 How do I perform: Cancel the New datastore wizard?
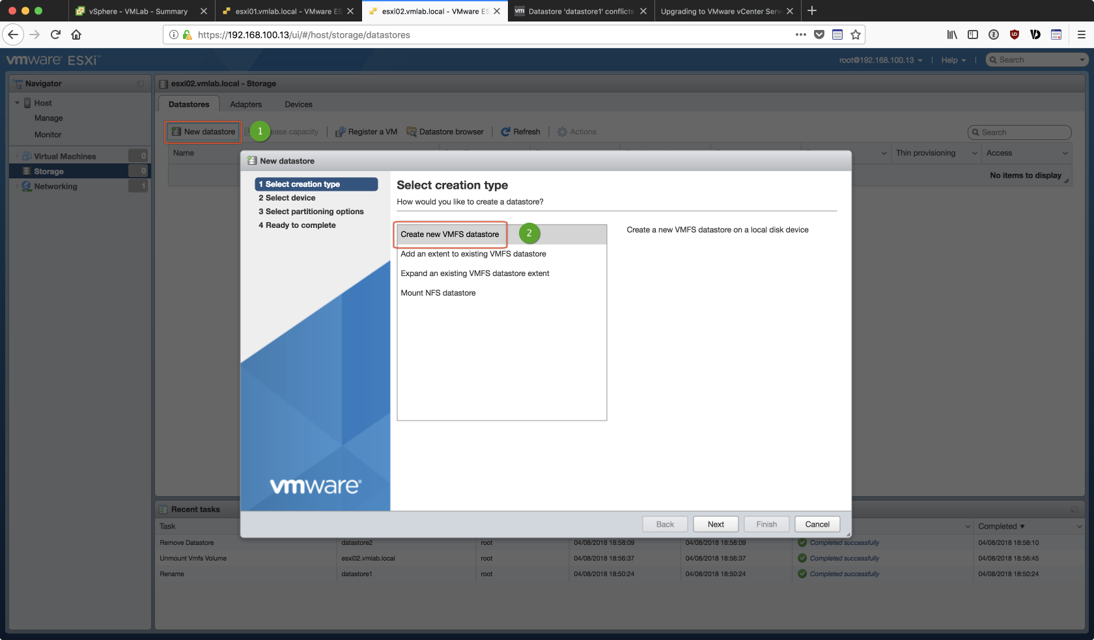[817, 524]
